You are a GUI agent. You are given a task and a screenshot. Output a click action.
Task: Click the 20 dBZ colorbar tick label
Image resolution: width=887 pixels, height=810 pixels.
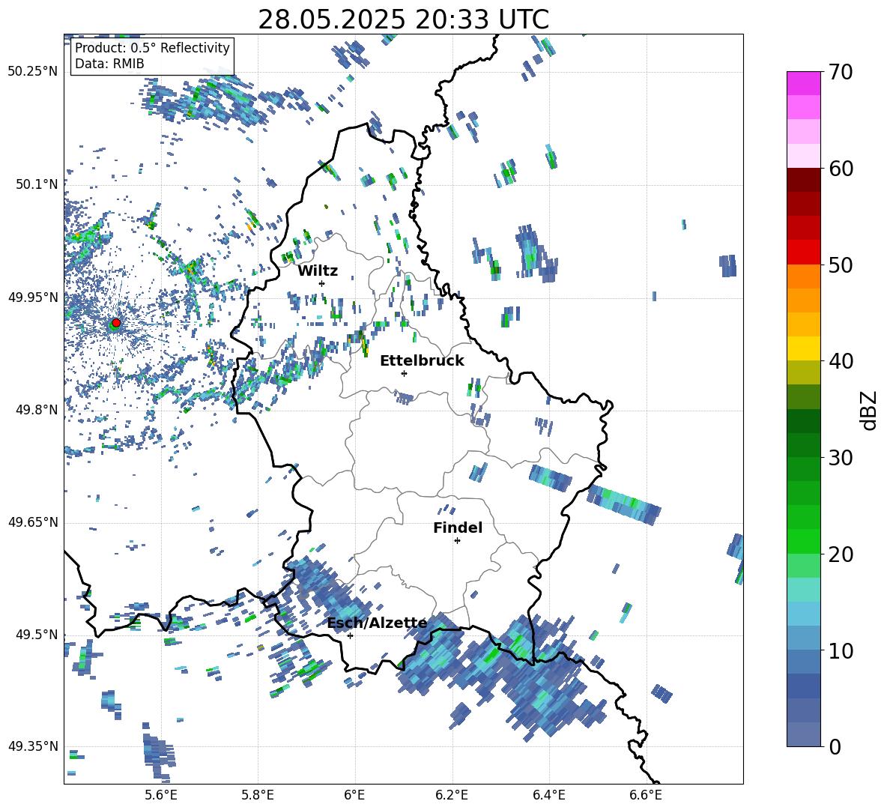click(841, 554)
